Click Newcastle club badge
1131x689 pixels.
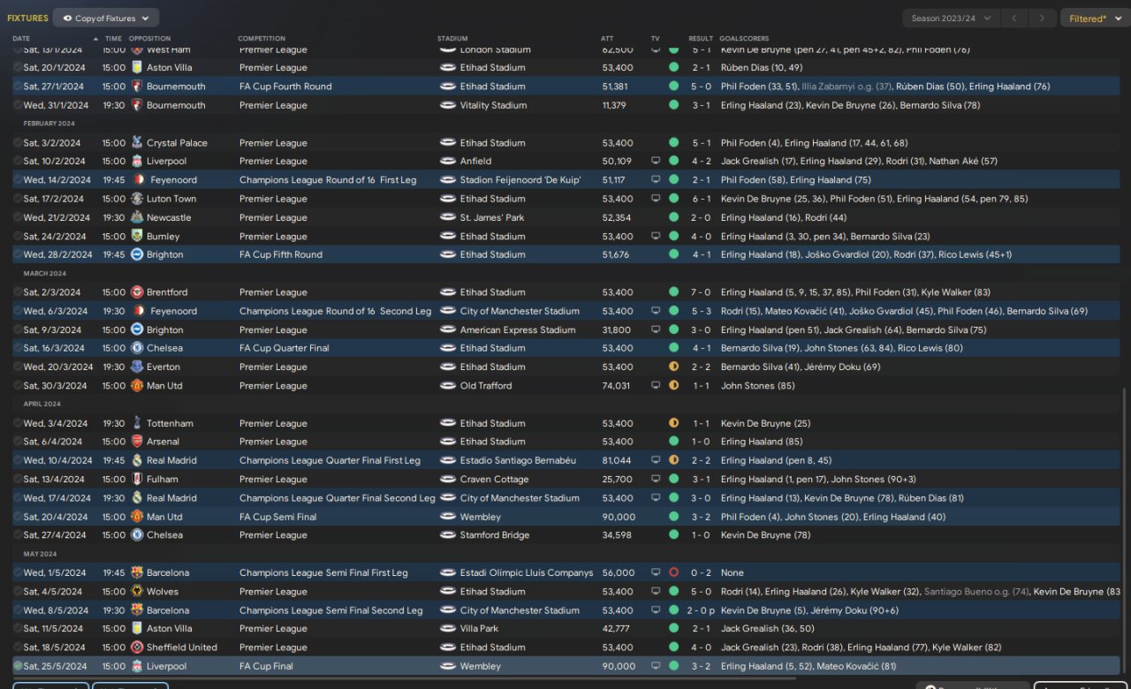tap(137, 217)
